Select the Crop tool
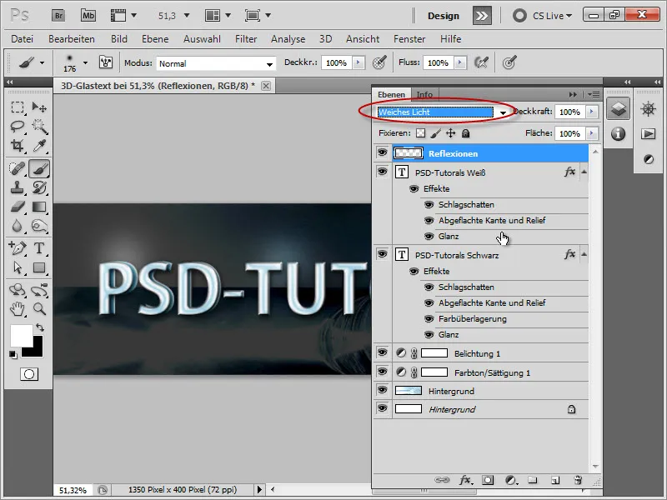Viewport: 667px width, 500px height. click(x=18, y=146)
